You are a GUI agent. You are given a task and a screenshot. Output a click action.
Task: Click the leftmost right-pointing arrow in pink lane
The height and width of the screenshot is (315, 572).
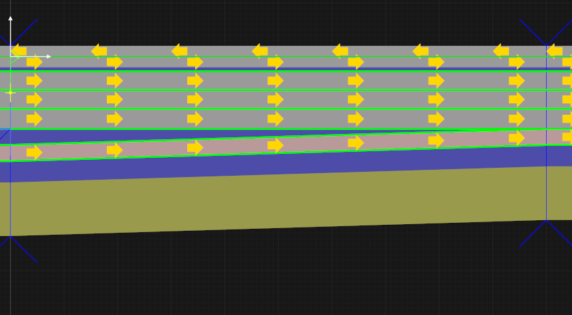coord(34,153)
